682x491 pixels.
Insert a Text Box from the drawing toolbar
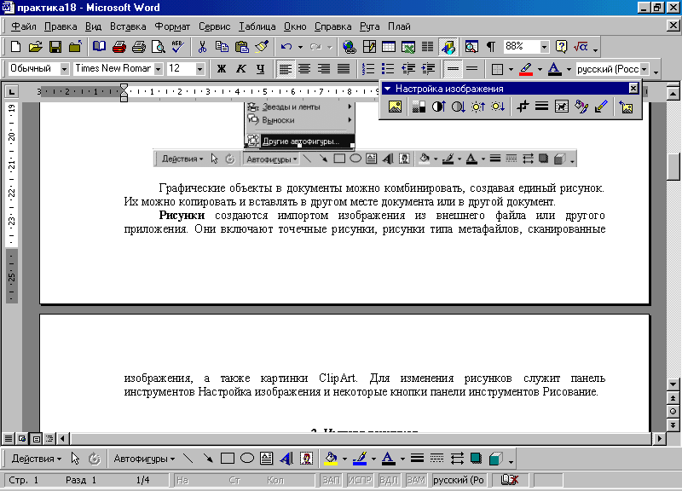(x=267, y=459)
